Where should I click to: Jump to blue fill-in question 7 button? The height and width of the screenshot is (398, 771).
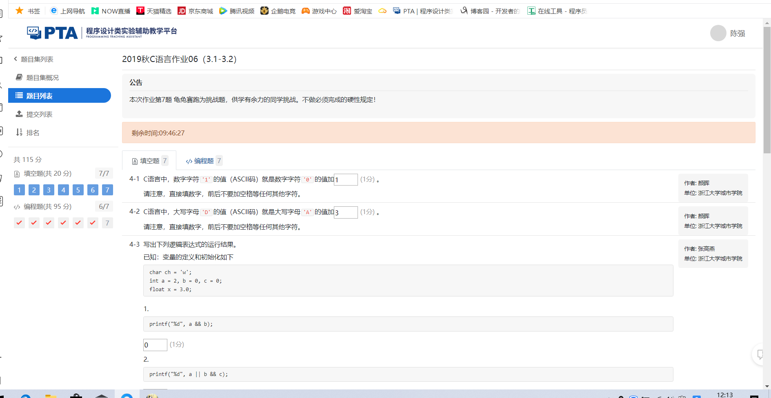pos(107,190)
